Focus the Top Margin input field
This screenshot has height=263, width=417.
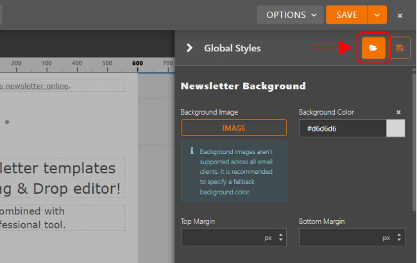221,237
